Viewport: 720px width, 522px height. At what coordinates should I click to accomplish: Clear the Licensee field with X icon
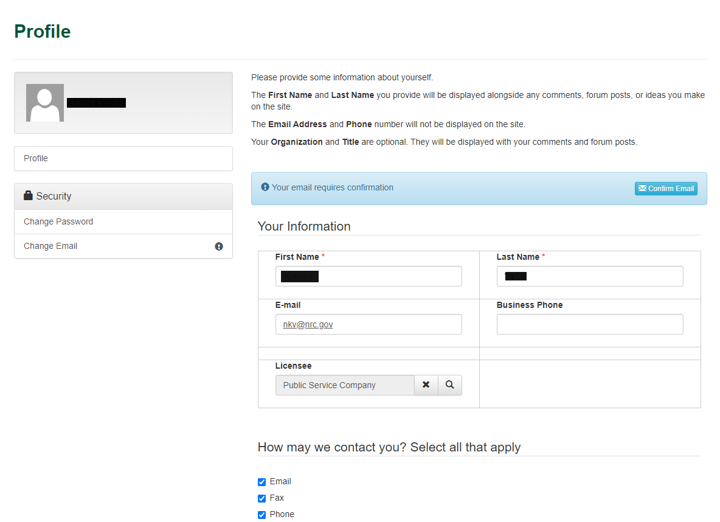point(426,385)
